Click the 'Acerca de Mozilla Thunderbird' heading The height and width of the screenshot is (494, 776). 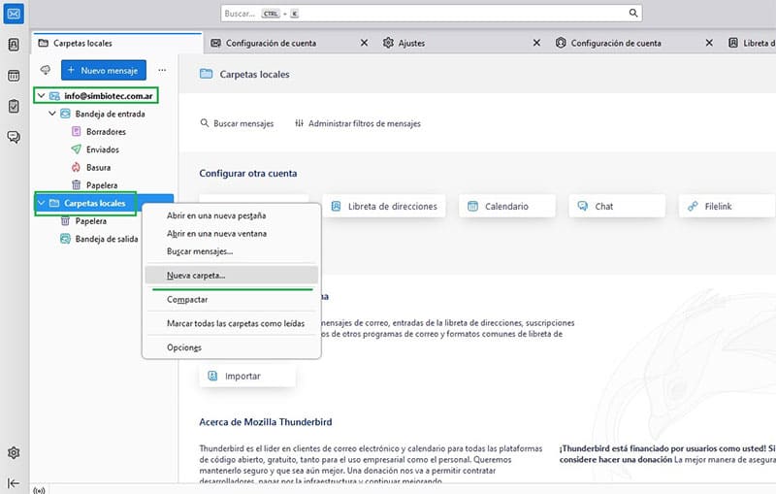click(x=266, y=422)
